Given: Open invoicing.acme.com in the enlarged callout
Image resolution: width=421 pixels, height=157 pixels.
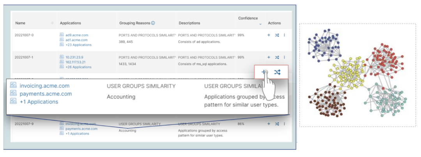Looking at the screenshot, I should [44, 86].
